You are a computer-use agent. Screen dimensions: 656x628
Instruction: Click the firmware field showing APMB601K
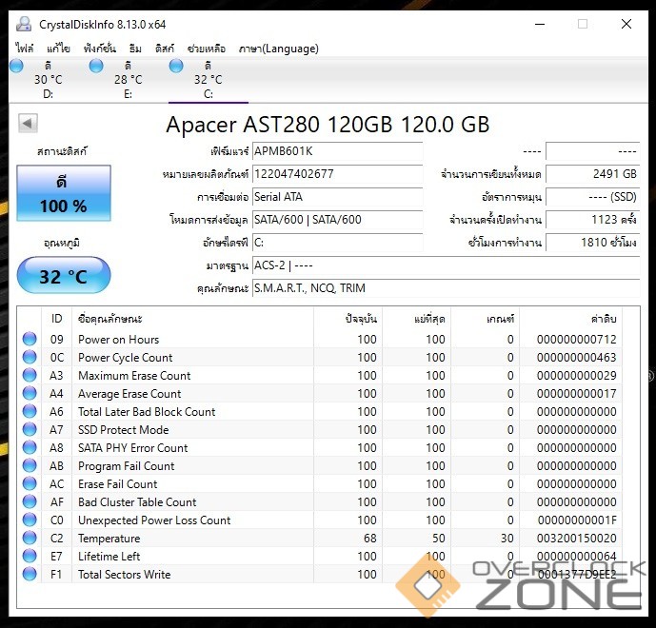pyautogui.click(x=337, y=151)
